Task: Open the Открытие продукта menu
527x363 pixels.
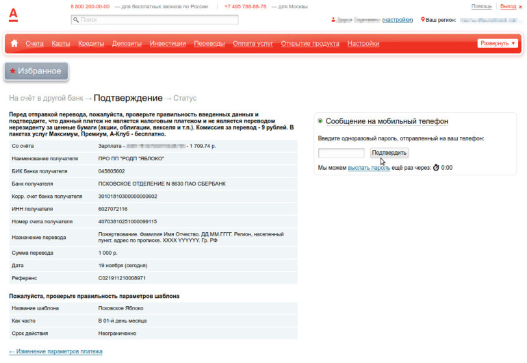Action: (x=310, y=43)
